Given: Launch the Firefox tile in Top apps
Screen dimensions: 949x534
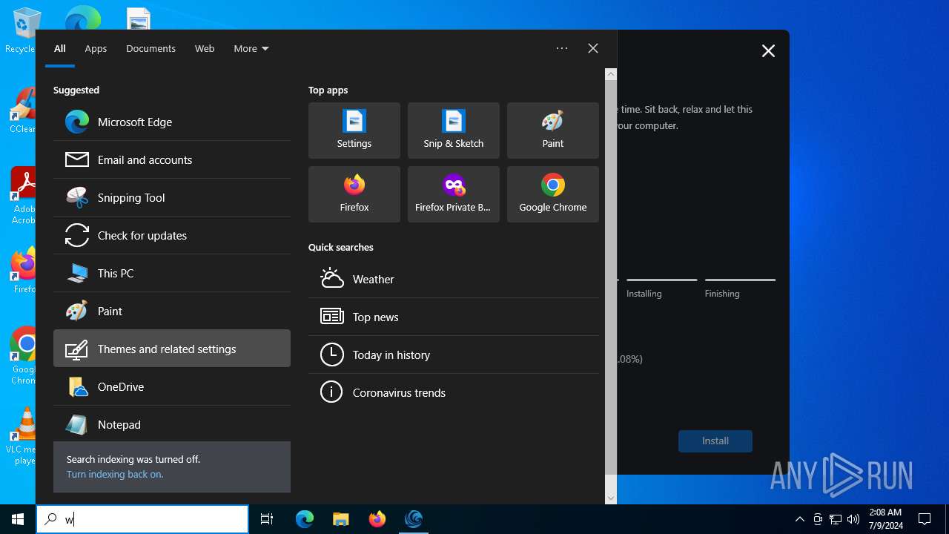Looking at the screenshot, I should pyautogui.click(x=354, y=194).
